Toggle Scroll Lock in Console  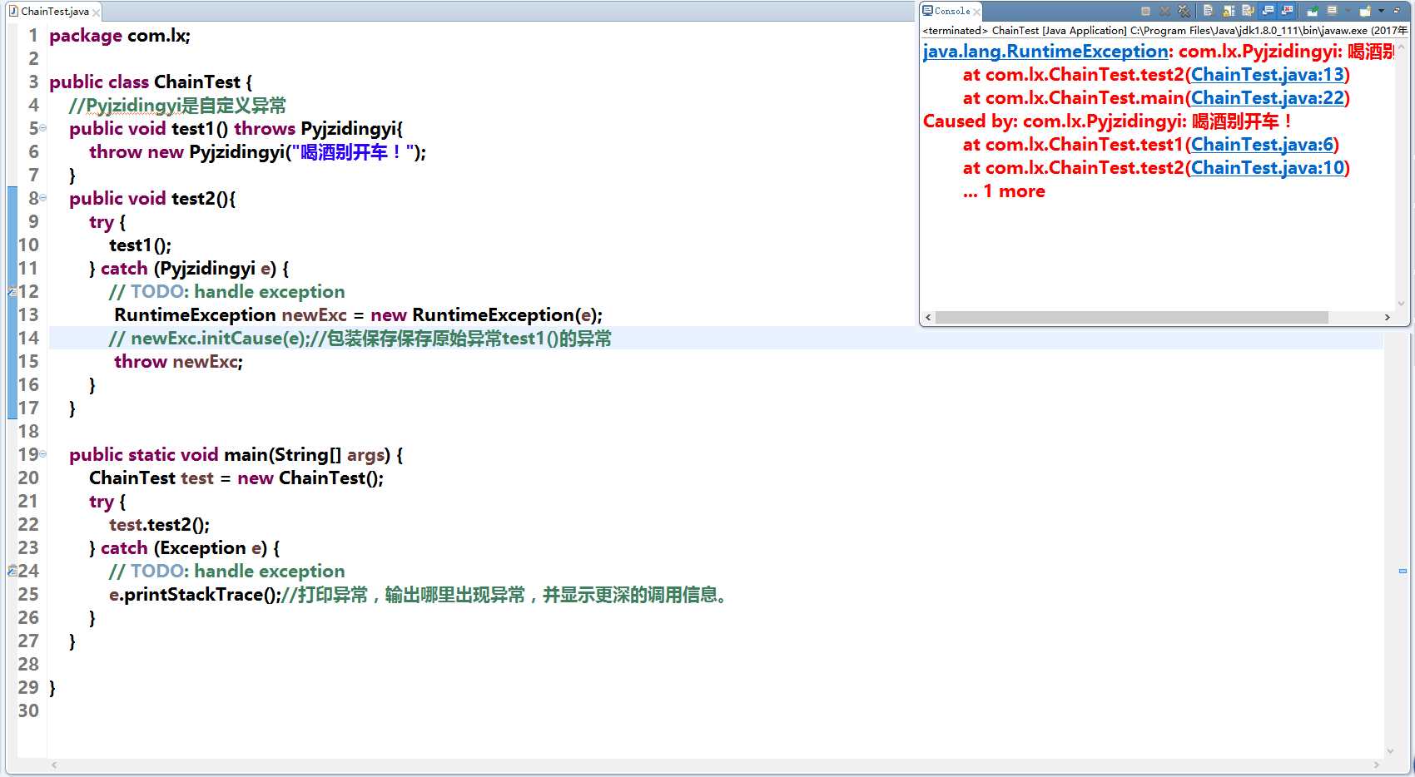pyautogui.click(x=1229, y=11)
